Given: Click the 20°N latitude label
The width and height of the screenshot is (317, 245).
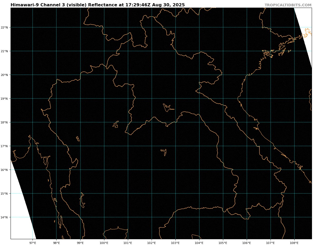Looking at the screenshot, I should (4, 75).
